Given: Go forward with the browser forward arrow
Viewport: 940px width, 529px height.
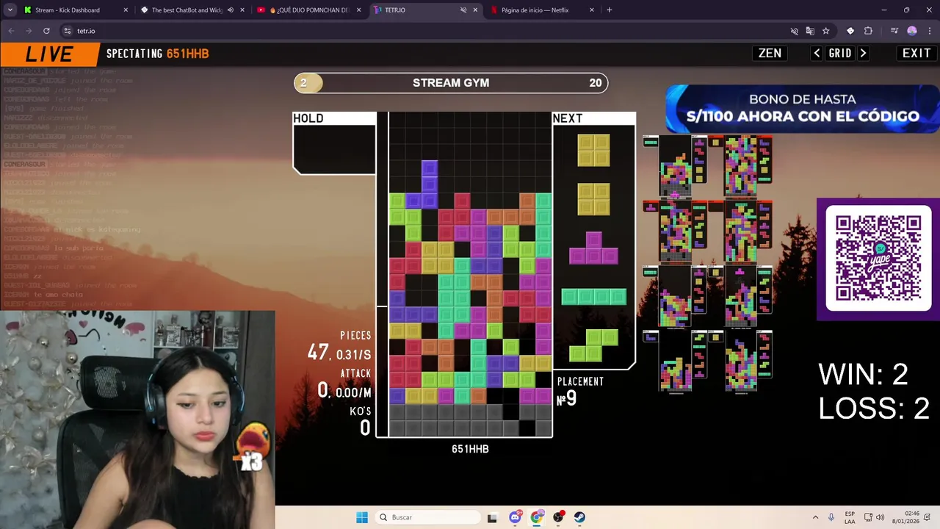Looking at the screenshot, I should [x=29, y=31].
